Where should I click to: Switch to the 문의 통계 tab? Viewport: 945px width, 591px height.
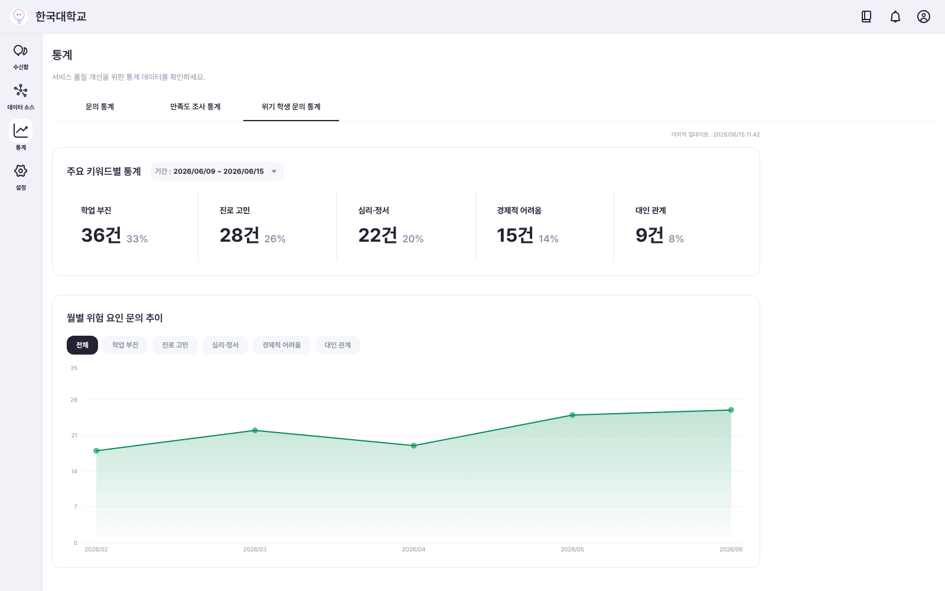100,107
